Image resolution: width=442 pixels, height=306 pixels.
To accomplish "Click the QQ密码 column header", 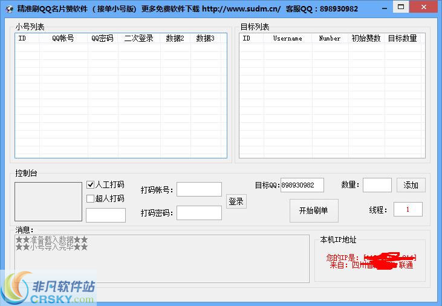I will coord(102,38).
